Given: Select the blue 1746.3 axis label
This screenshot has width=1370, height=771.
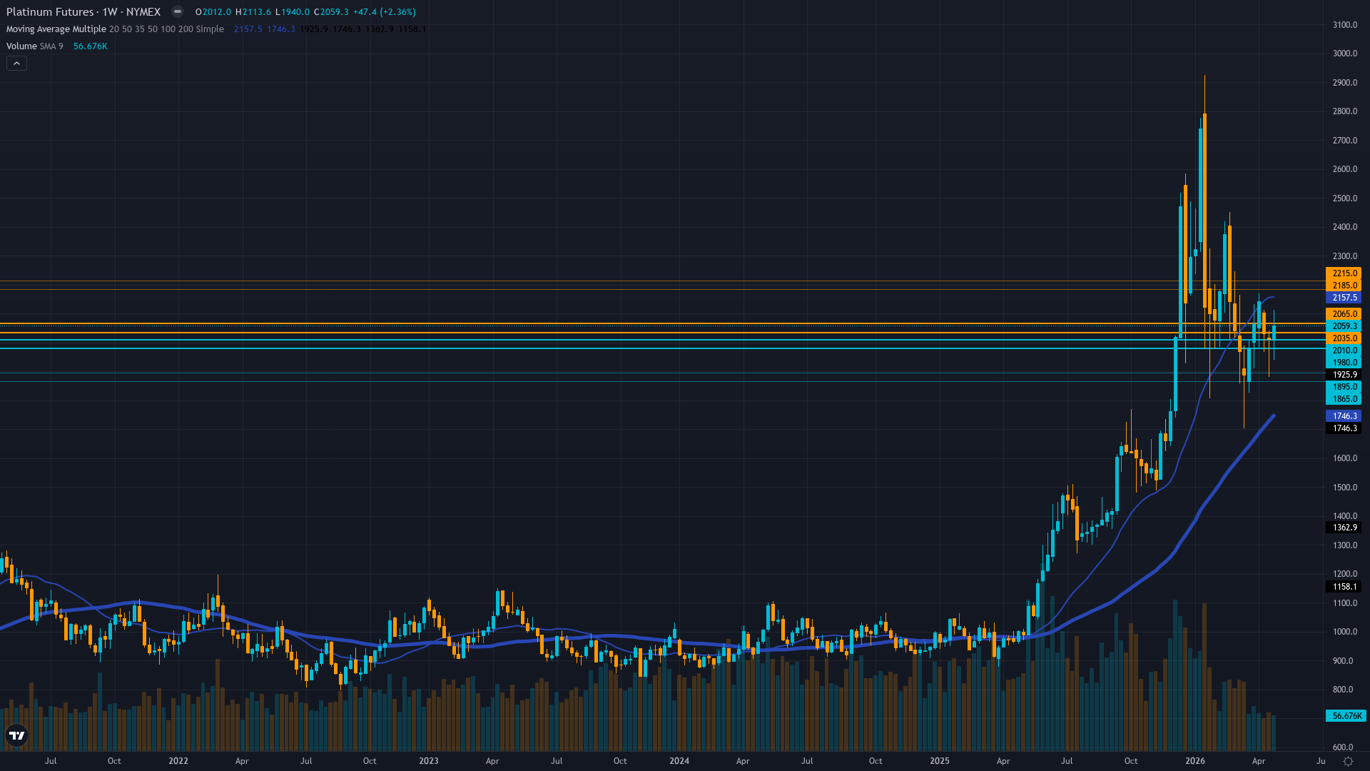Looking at the screenshot, I should tap(1344, 416).
